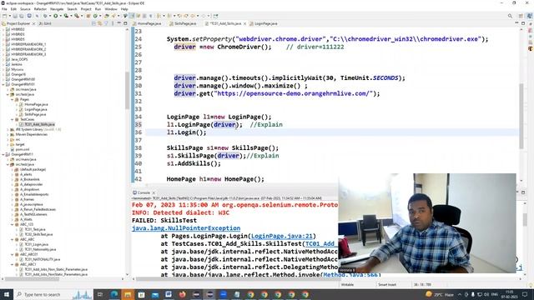Select HomePage.java in Project Explorer

[x=36, y=104]
